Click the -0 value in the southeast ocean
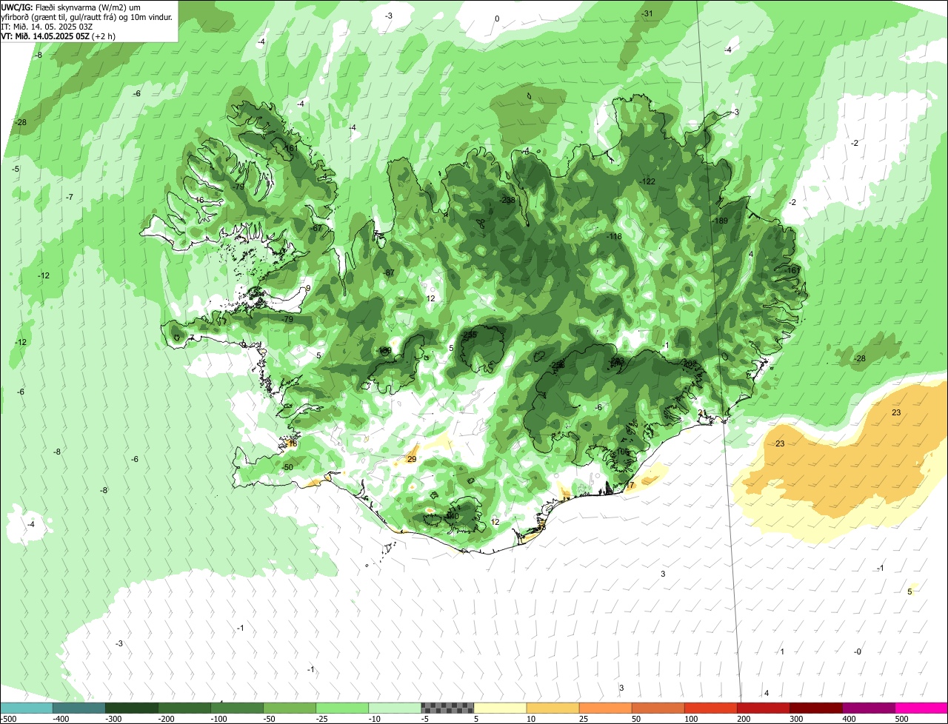The height and width of the screenshot is (724, 948). point(857,651)
